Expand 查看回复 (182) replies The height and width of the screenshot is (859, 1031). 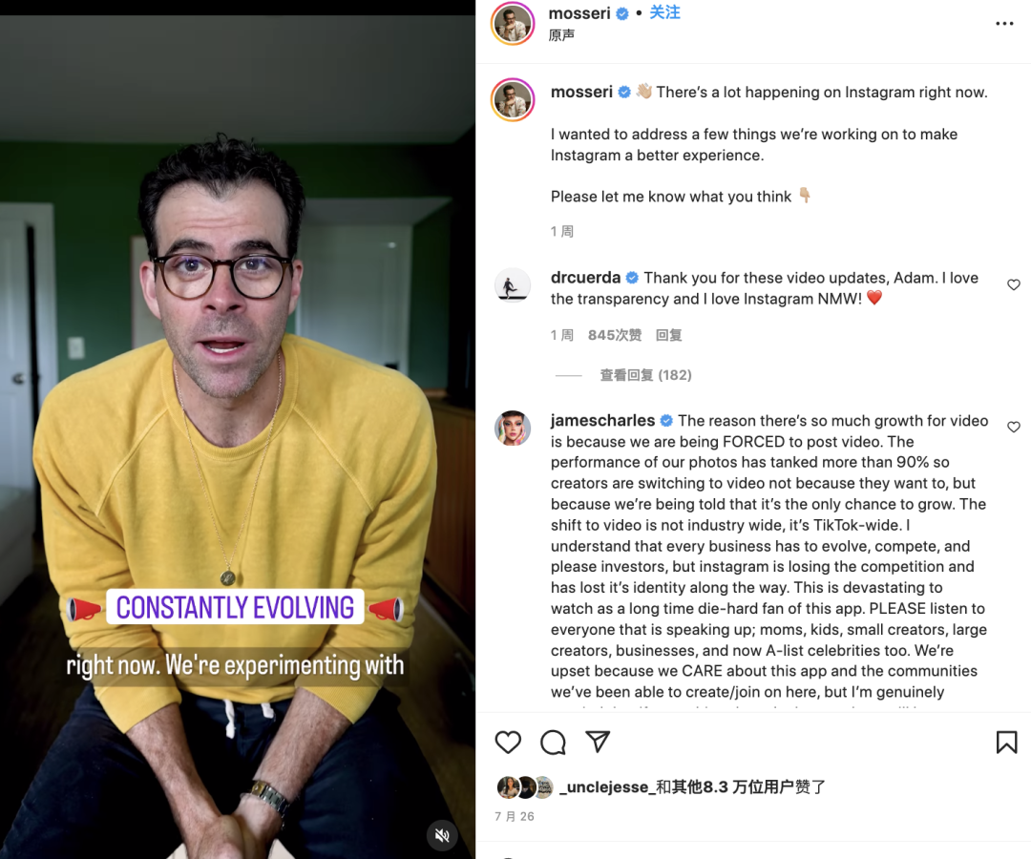pyautogui.click(x=645, y=375)
